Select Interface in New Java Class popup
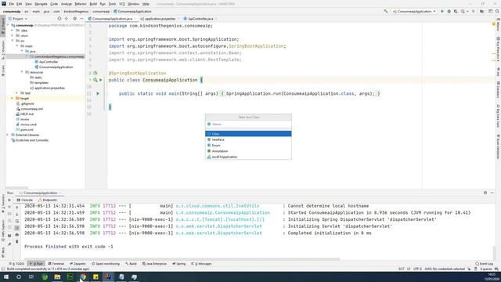This screenshot has width=501, height=282. tap(248, 139)
